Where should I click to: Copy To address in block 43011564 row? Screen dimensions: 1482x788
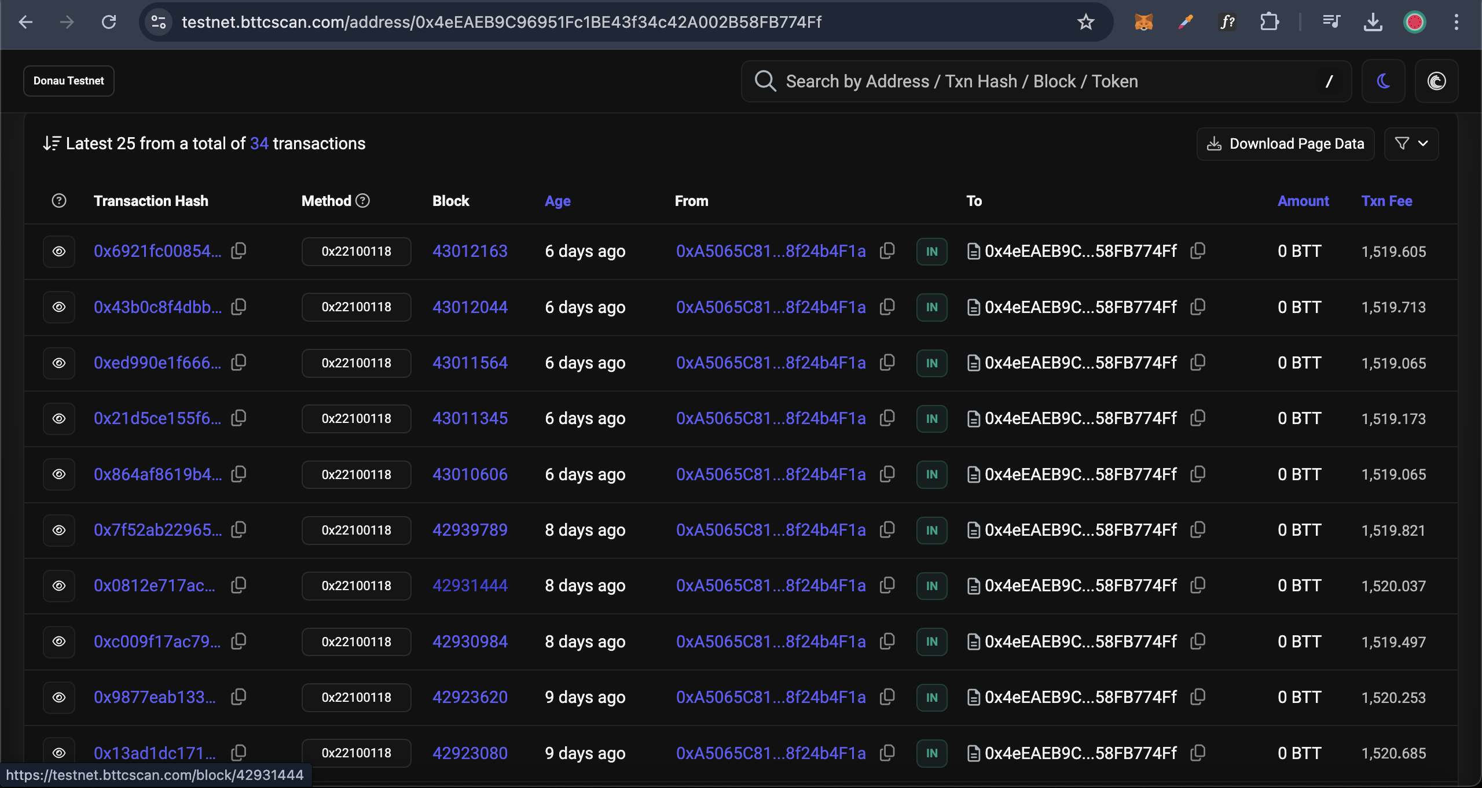1197,363
